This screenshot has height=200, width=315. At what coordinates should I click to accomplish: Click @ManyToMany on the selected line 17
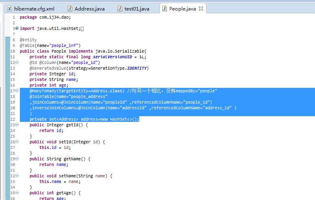[43, 91]
